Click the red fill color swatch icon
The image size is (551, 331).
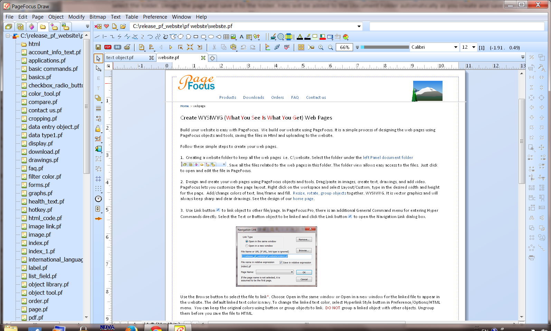coord(322,37)
